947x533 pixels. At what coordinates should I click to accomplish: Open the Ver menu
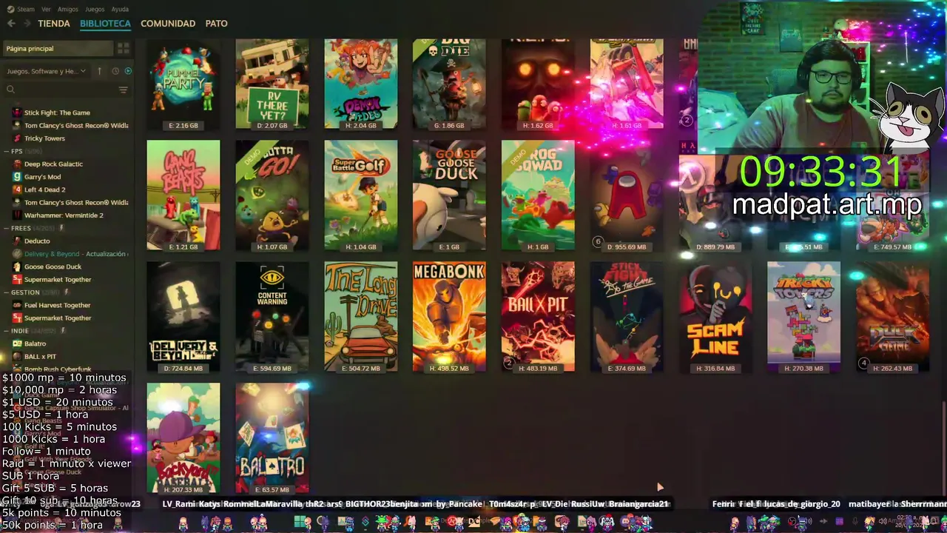(47, 9)
